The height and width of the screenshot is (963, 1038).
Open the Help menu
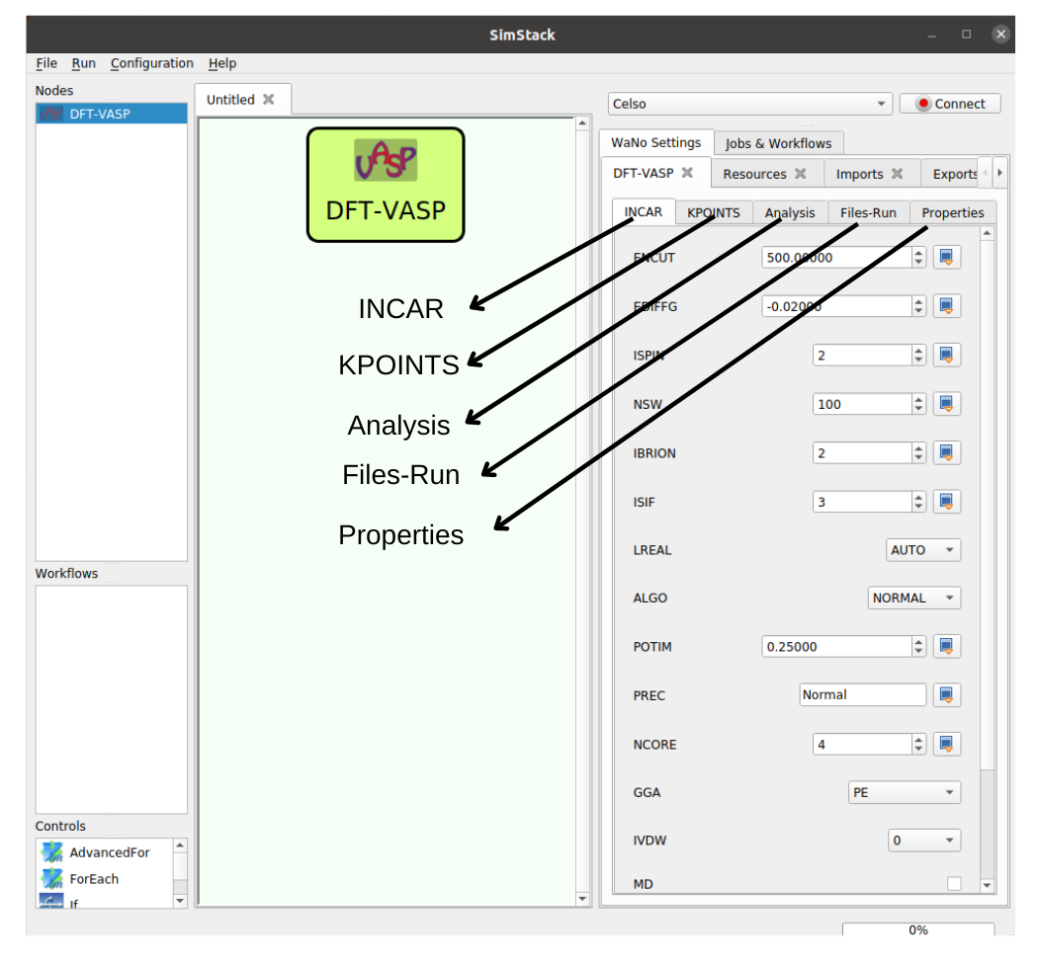point(222,63)
